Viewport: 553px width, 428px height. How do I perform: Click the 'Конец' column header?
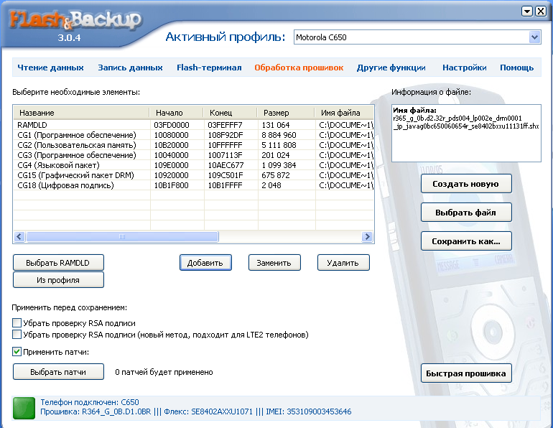click(x=231, y=113)
